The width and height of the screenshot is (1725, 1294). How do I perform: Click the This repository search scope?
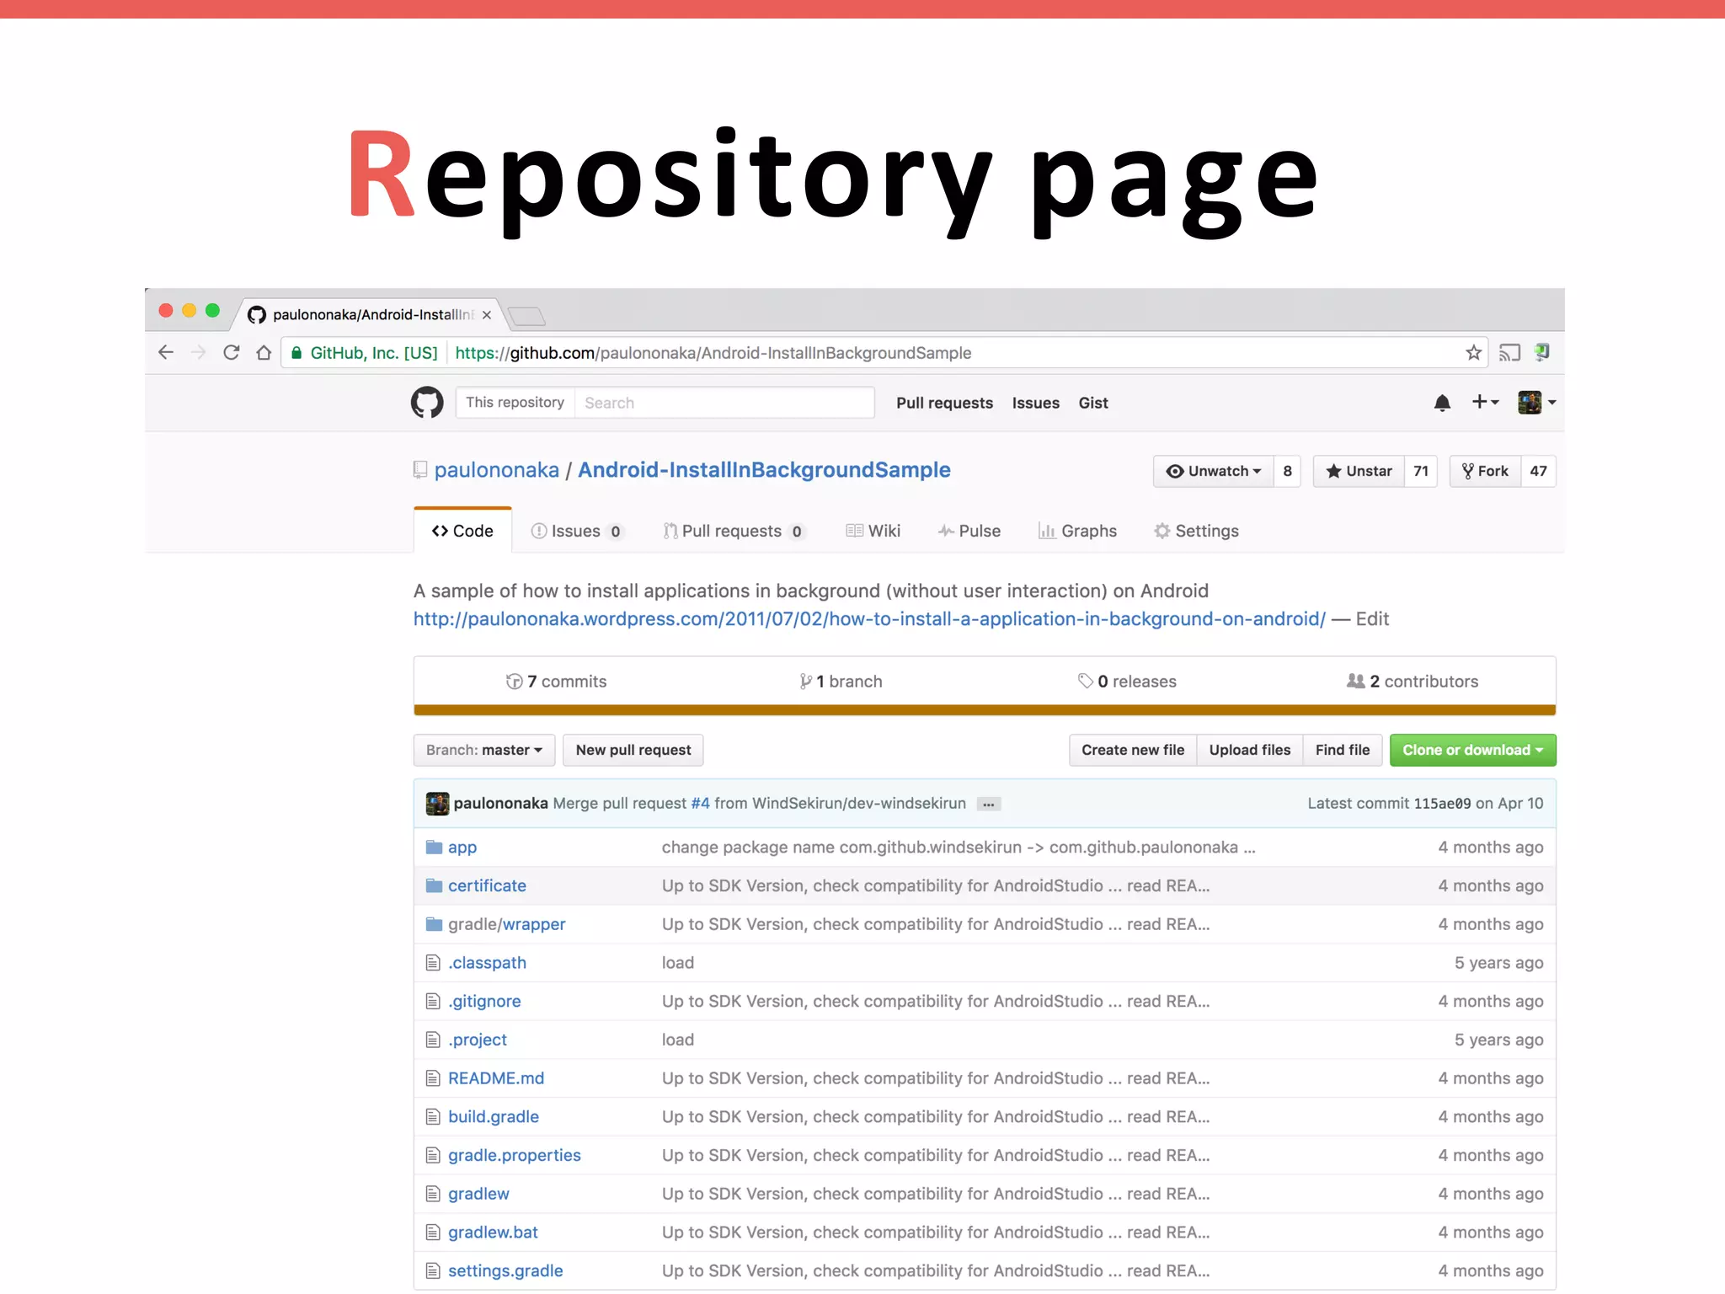tap(515, 403)
